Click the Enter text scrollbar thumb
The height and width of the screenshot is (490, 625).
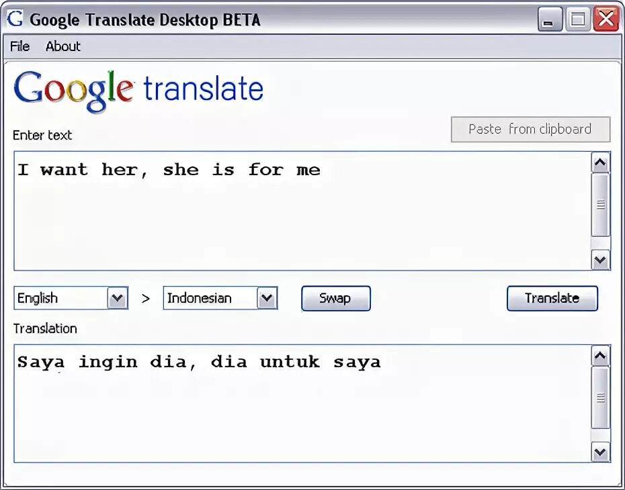click(x=600, y=205)
